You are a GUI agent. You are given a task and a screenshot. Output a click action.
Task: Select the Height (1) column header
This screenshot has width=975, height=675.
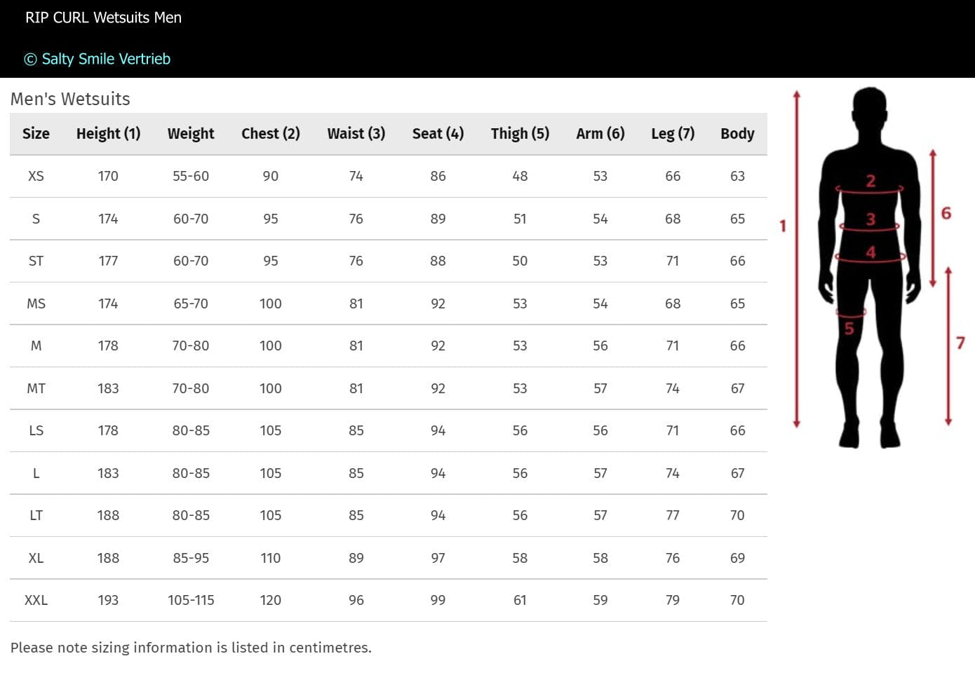click(108, 133)
